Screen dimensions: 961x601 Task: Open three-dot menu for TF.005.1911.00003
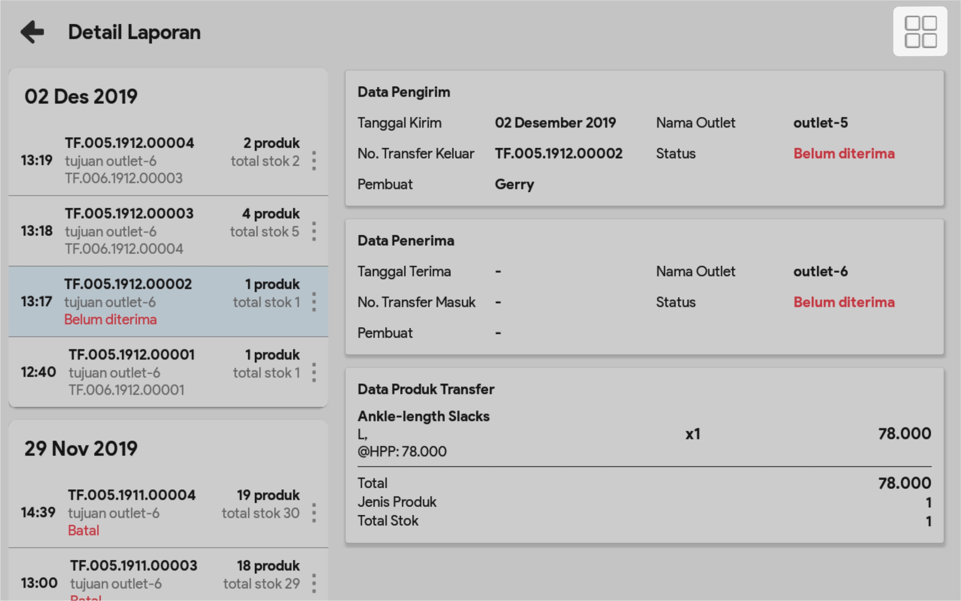tap(314, 583)
